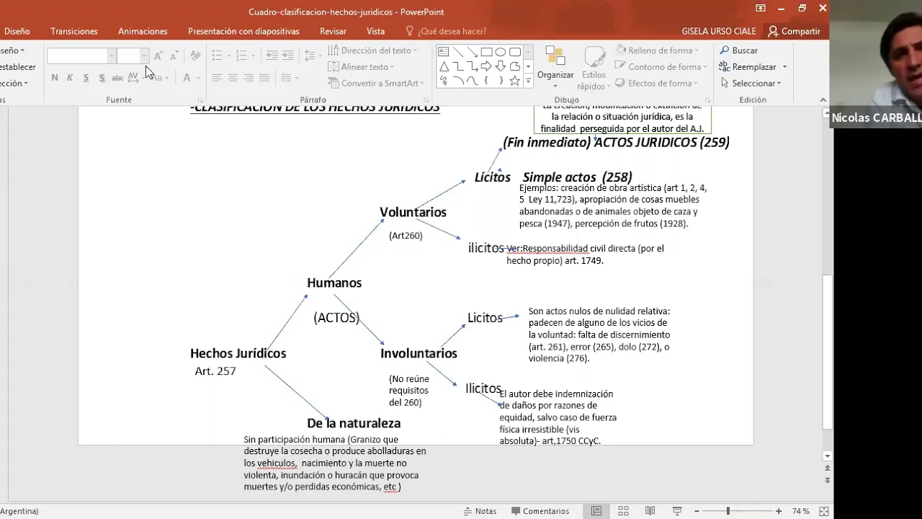922x519 pixels.
Task: Click Convertir a SmartArt
Action: tap(376, 83)
